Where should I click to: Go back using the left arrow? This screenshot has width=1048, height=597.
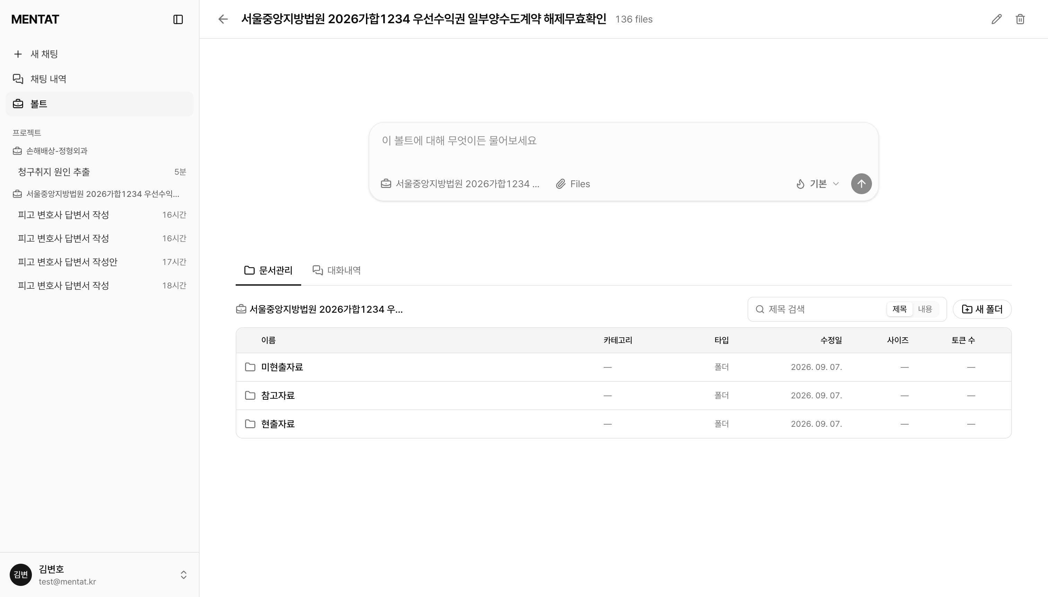click(x=222, y=19)
